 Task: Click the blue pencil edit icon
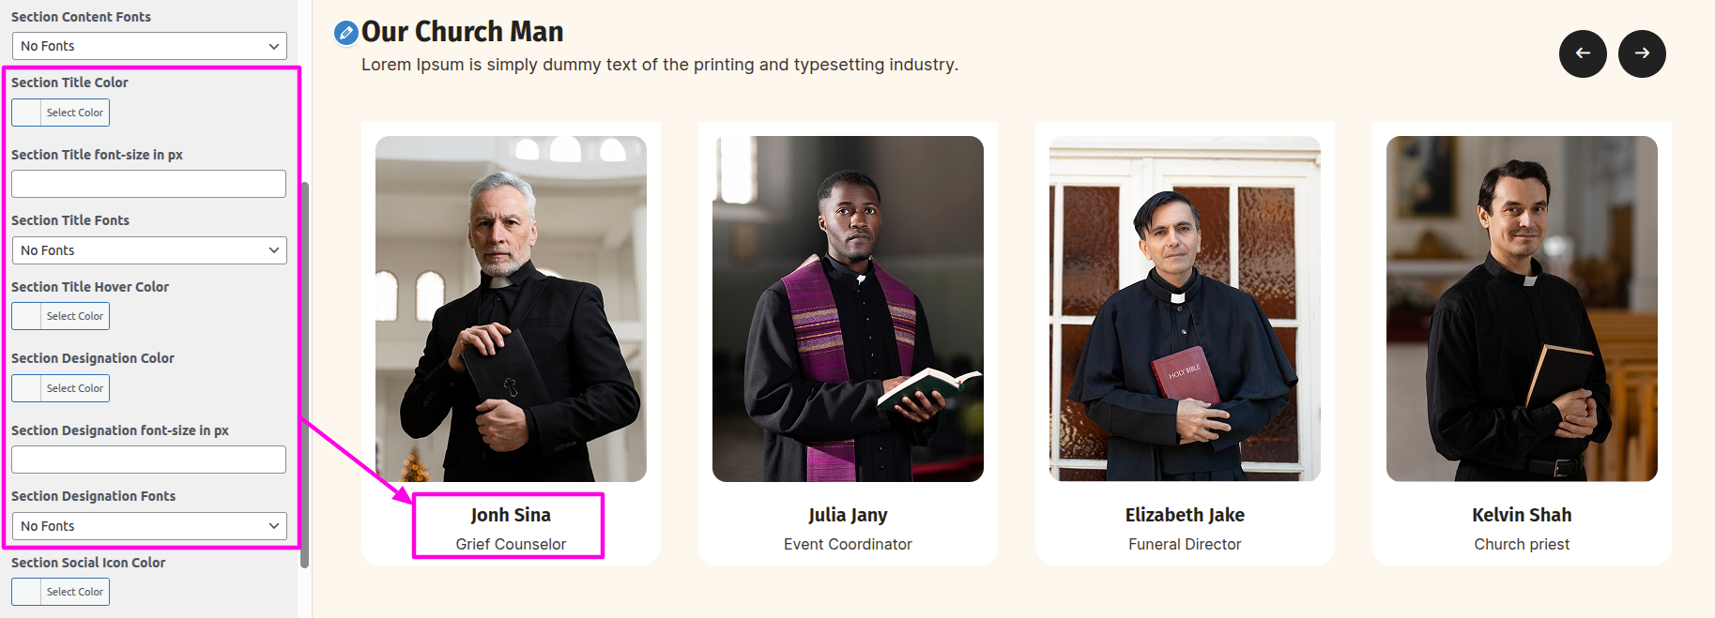point(345,33)
